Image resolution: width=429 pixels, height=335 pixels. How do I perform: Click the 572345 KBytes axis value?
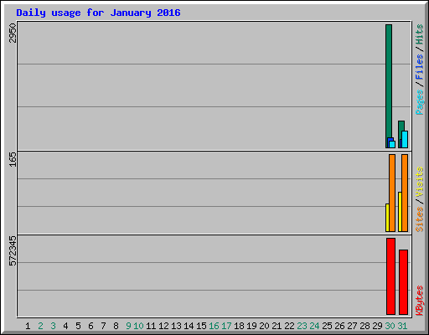[x=13, y=251]
